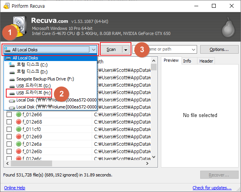Click the Piriform pear logo
Screen dimensions: 241x192
click(229, 27)
